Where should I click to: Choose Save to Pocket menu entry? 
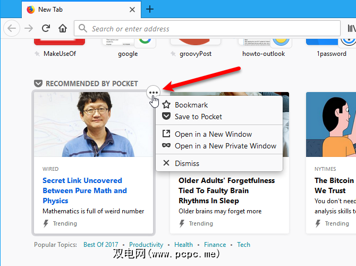click(x=219, y=117)
